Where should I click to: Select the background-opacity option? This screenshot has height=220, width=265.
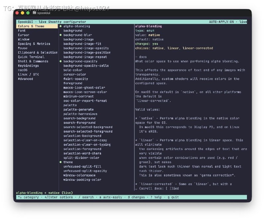(x=80, y=61)
